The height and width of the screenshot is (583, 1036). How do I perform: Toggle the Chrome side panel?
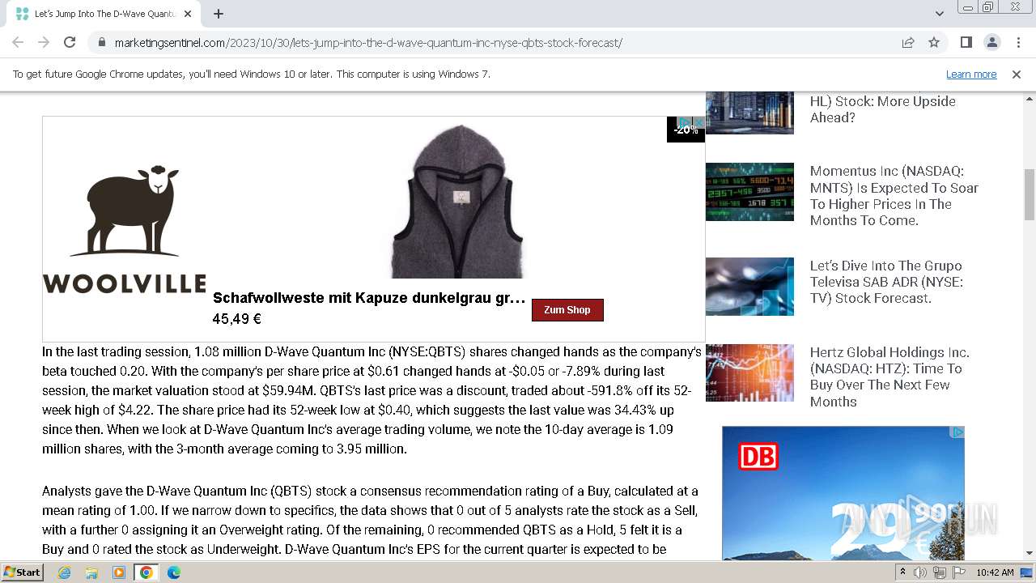coord(966,42)
